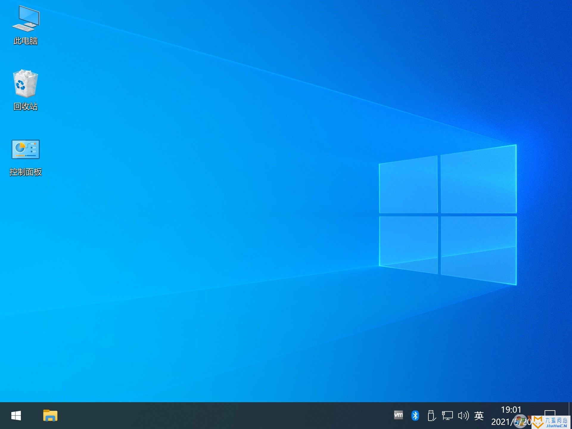Screen dimensions: 572x429
Task: Click the VMware Tools tray icon
Action: [398, 415]
